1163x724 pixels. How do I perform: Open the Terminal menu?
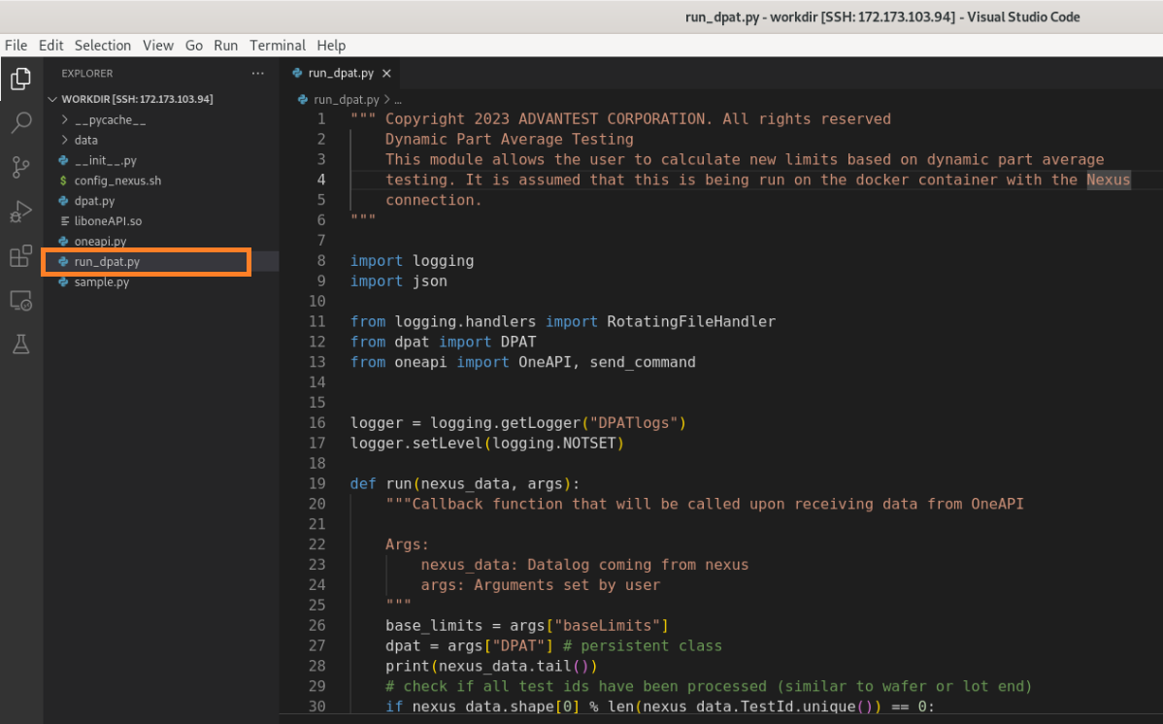tap(278, 46)
